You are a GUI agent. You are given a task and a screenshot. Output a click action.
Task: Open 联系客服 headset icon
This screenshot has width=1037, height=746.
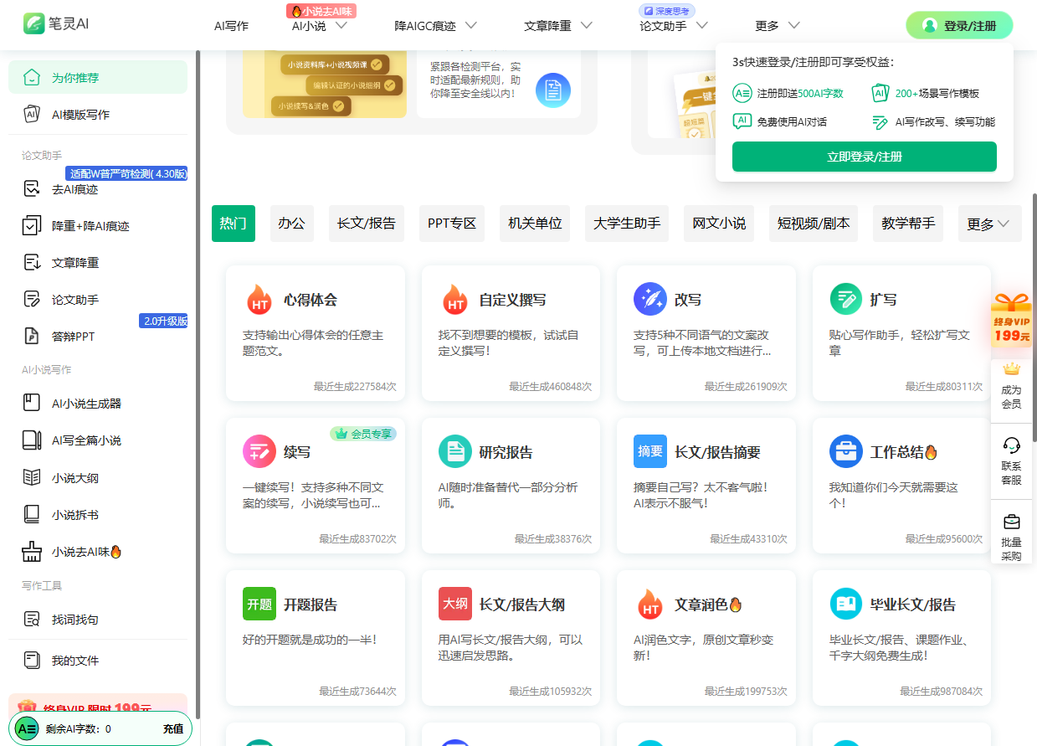click(x=1011, y=445)
